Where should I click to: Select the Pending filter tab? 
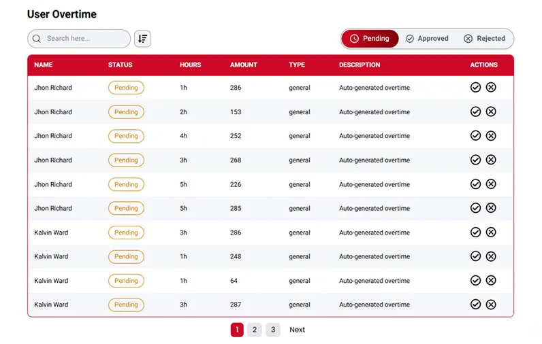[370, 39]
